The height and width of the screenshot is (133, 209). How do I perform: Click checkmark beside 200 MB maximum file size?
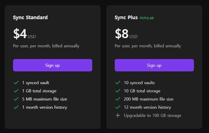[x=118, y=99]
